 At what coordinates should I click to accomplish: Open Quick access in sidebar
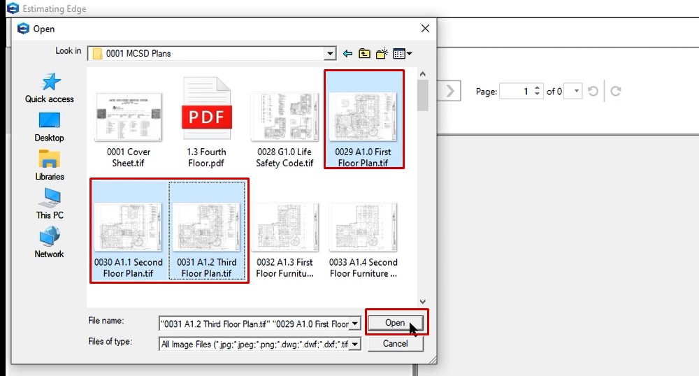click(50, 88)
